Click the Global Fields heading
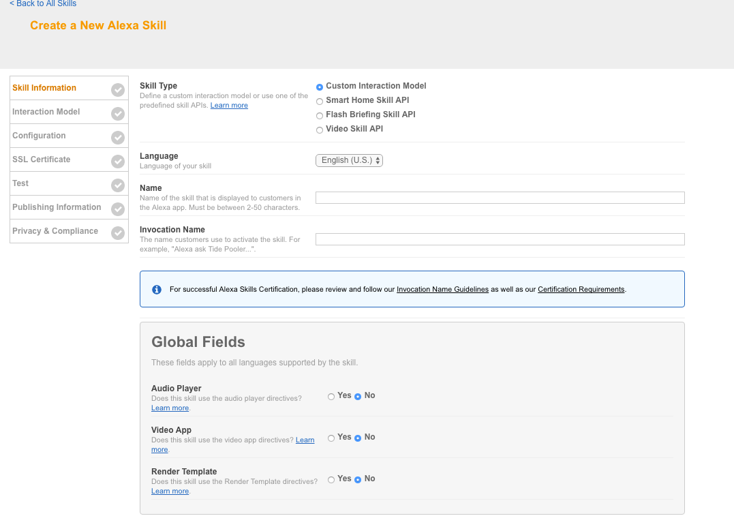Screen dimensions: 734x516 tap(198, 342)
